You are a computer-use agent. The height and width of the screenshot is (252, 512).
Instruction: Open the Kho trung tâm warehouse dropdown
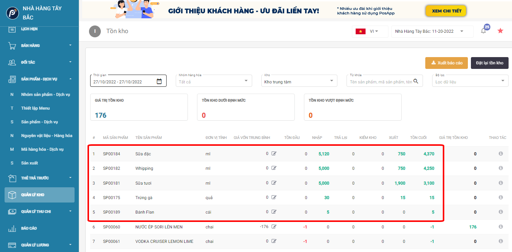point(300,81)
